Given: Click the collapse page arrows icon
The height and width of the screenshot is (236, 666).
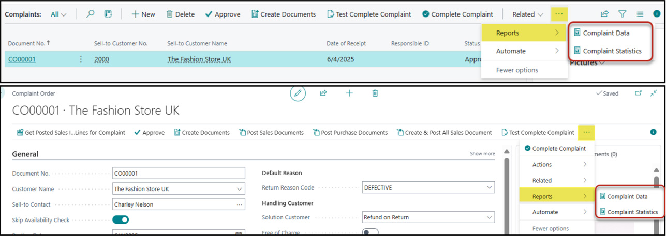Looking at the screenshot, I should click(x=654, y=93).
